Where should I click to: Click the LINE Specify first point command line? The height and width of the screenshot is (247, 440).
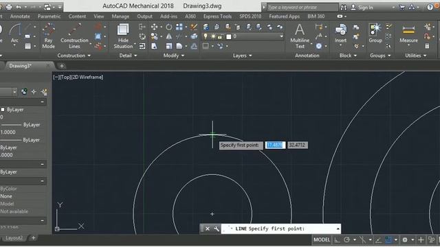(281, 228)
